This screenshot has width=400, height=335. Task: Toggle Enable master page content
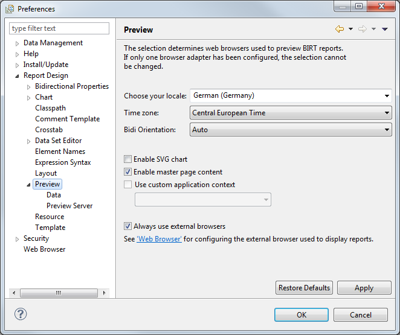click(127, 172)
